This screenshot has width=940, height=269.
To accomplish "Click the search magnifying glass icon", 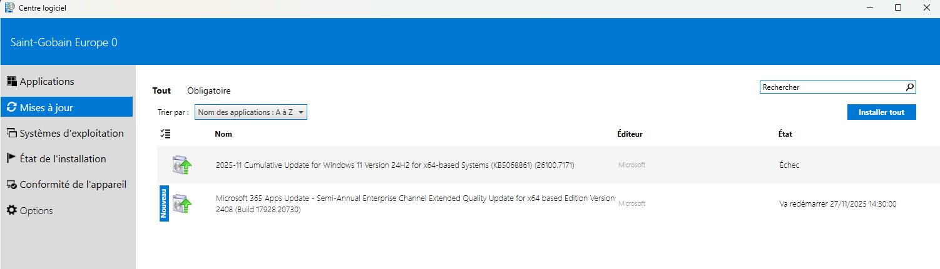I will click(x=910, y=87).
